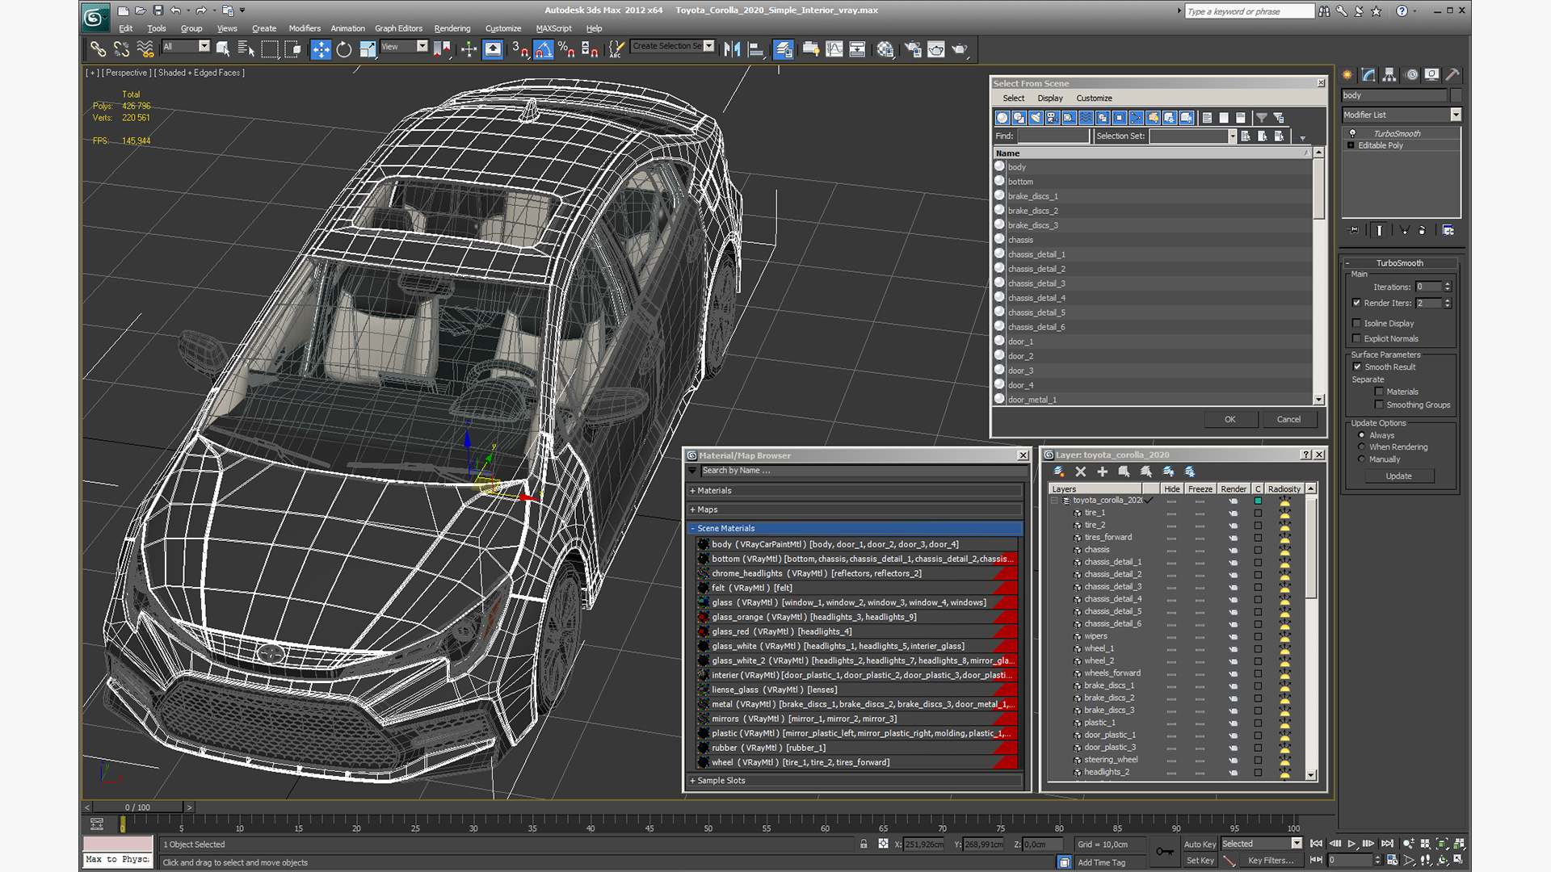Toggle the Smooth Result checkbox
Image resolution: width=1551 pixels, height=872 pixels.
click(x=1357, y=367)
